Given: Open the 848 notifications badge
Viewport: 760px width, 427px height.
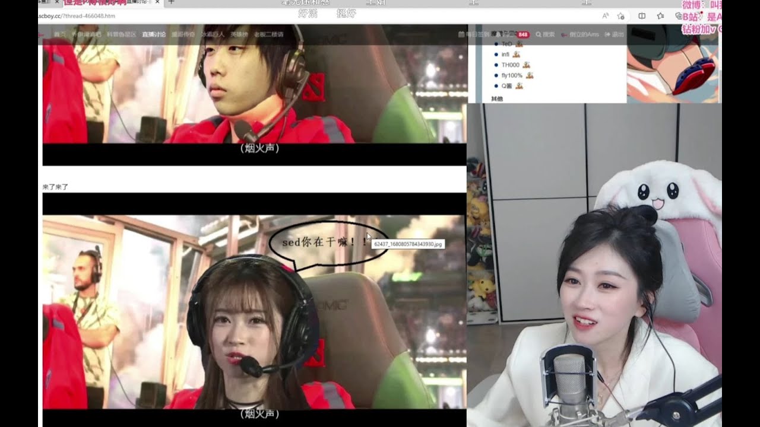Looking at the screenshot, I should coord(524,34).
